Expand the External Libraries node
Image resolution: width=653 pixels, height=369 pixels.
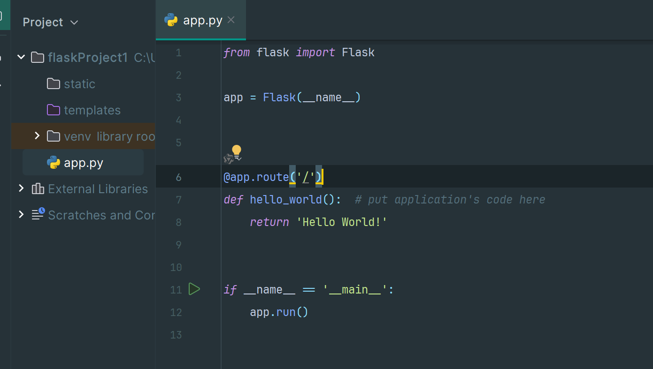pyautogui.click(x=21, y=188)
